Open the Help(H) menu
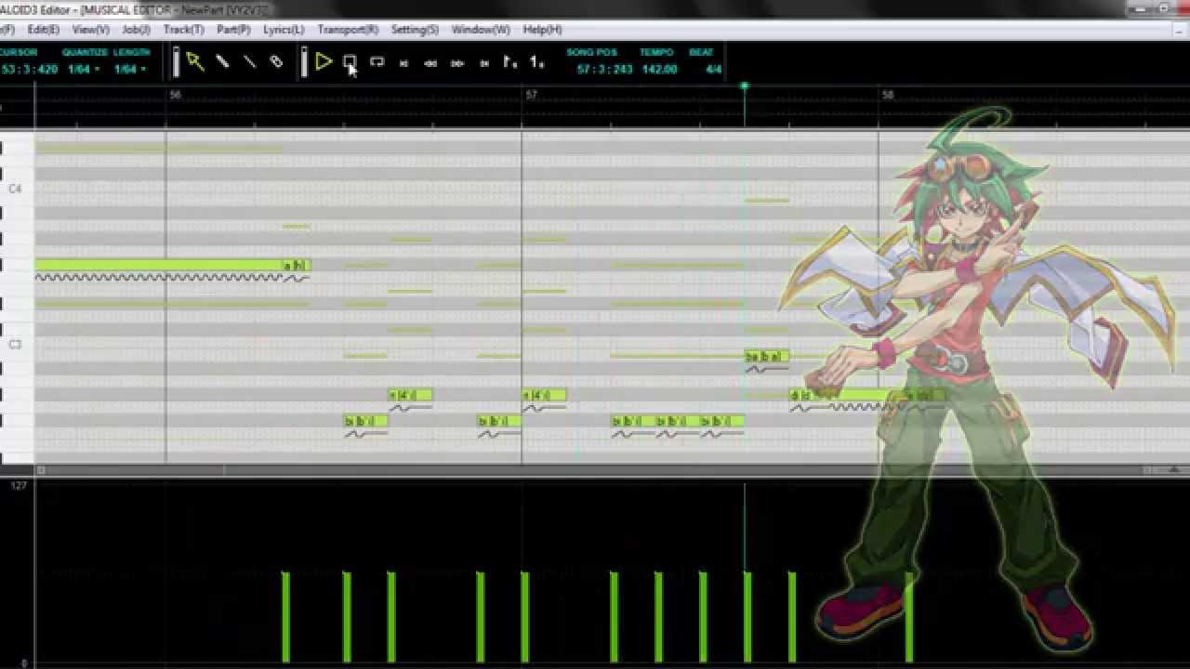The height and width of the screenshot is (669, 1190). click(543, 30)
